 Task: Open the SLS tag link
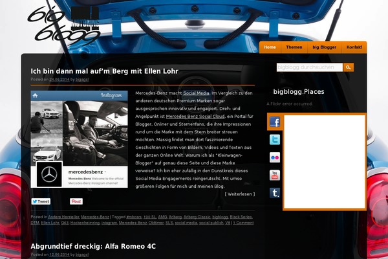point(169,223)
